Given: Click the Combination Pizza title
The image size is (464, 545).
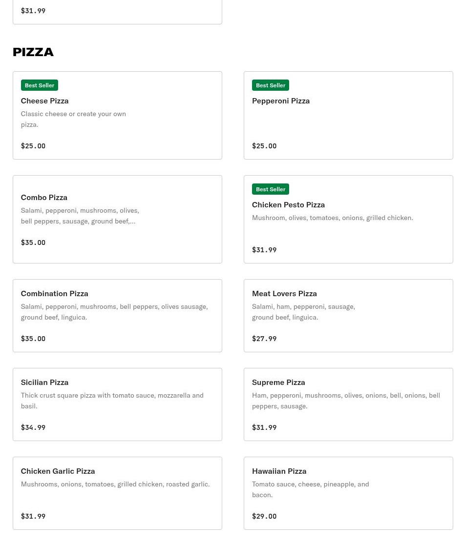Looking at the screenshot, I should (x=54, y=293).
